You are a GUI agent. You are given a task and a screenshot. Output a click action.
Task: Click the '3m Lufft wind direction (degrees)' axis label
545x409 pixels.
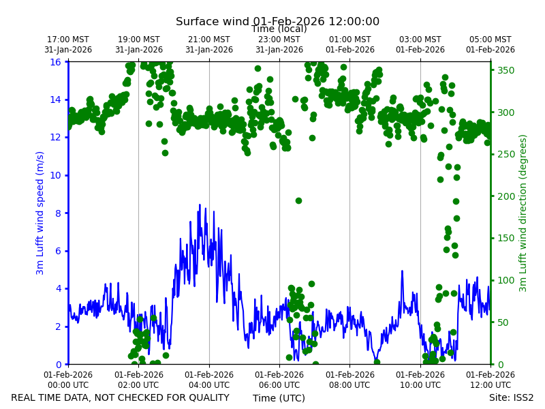523,213
